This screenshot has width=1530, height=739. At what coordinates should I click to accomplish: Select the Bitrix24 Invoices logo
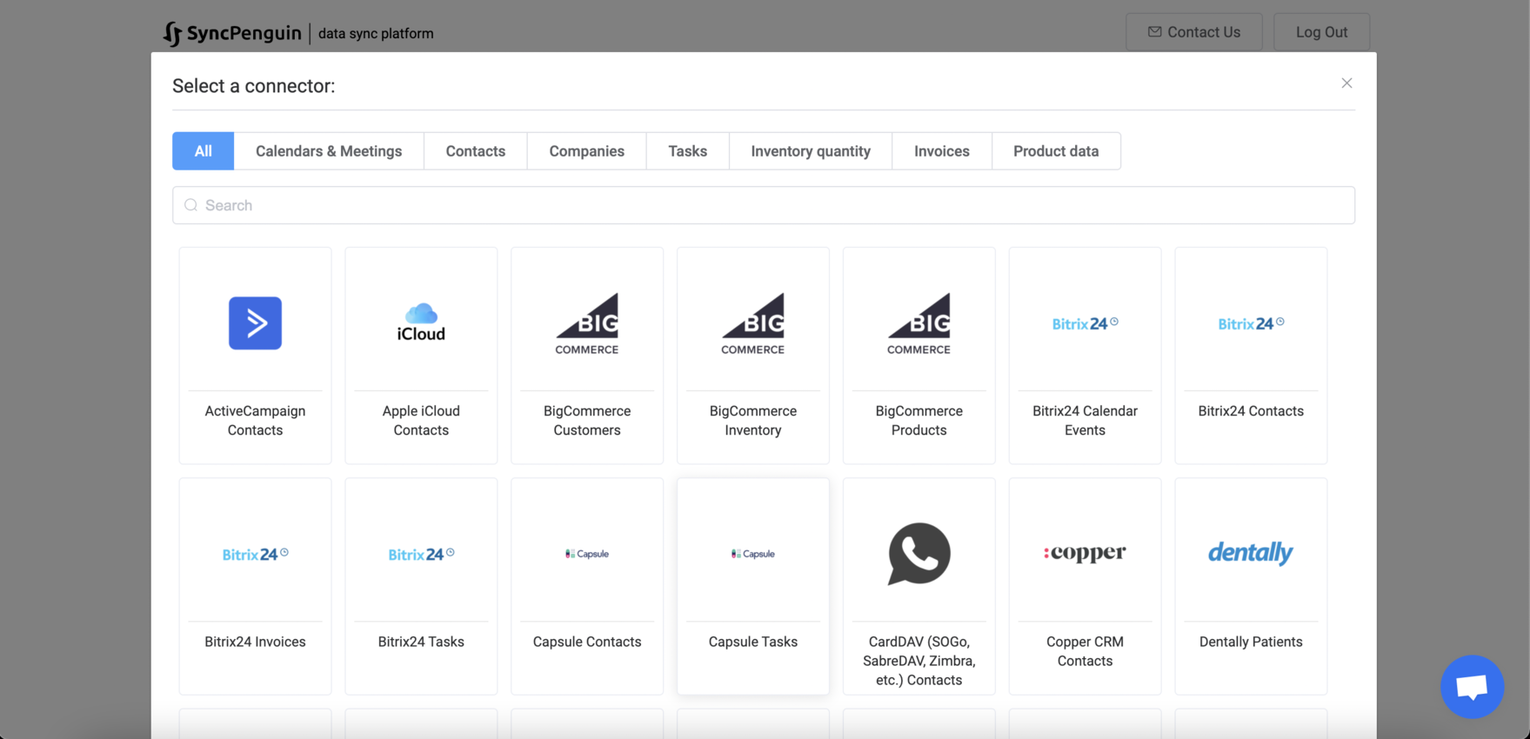tap(255, 554)
